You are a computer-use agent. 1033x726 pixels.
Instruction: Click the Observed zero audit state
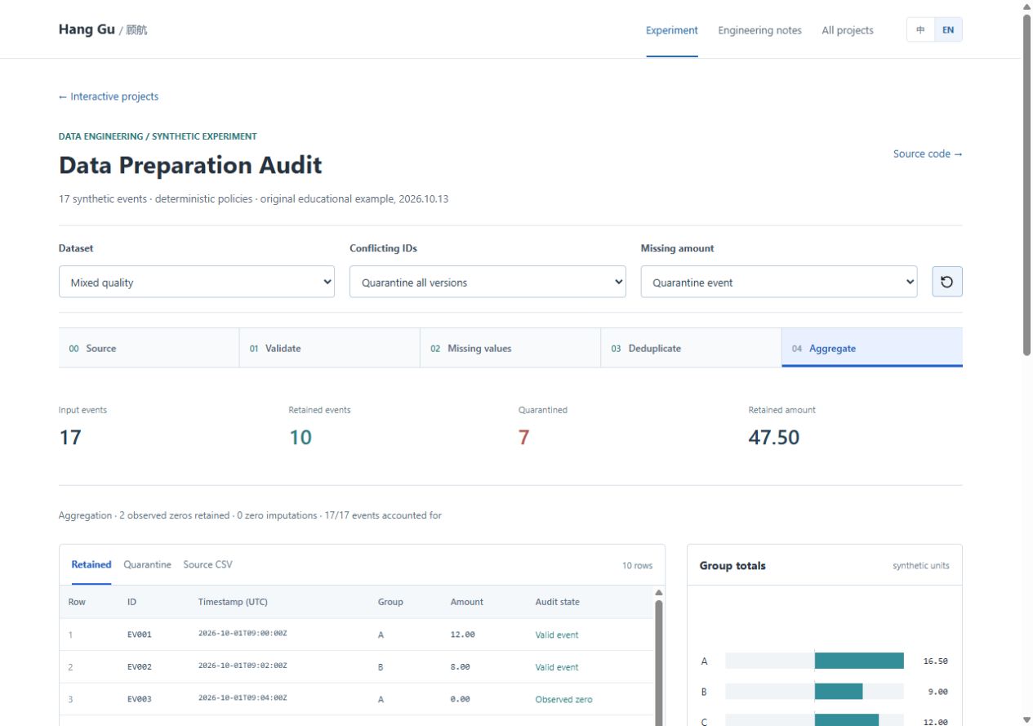point(563,699)
